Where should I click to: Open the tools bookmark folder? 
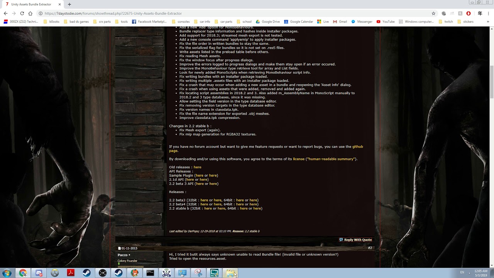pyautogui.click(x=121, y=22)
